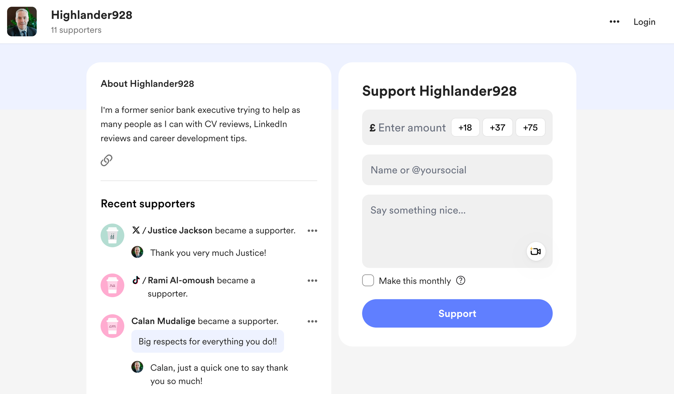Viewport: 674px width, 394px height.
Task: Open options menu for Justice Jackson's entry
Action: [x=312, y=230]
